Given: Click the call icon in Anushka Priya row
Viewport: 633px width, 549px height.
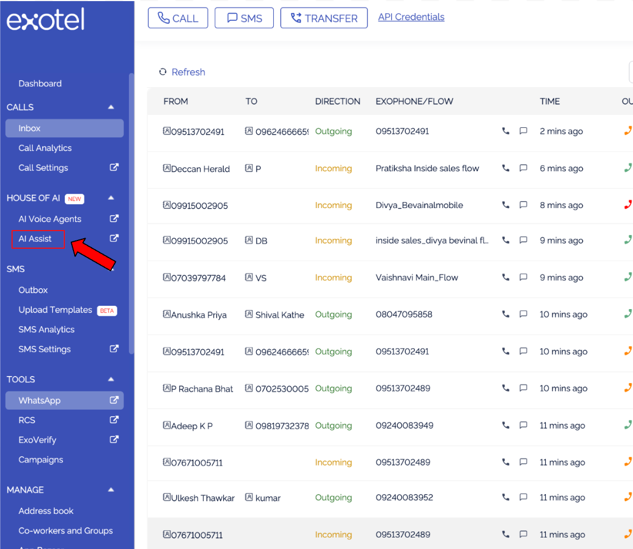Looking at the screenshot, I should [x=505, y=314].
